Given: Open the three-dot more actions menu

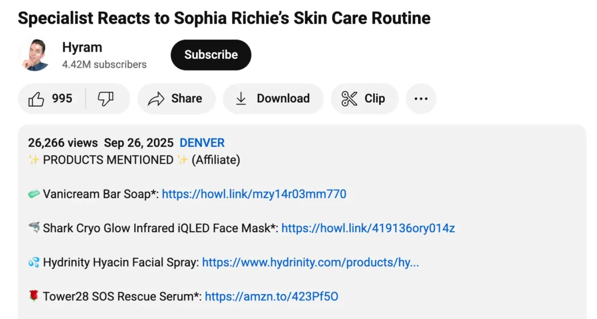Looking at the screenshot, I should pyautogui.click(x=421, y=99).
